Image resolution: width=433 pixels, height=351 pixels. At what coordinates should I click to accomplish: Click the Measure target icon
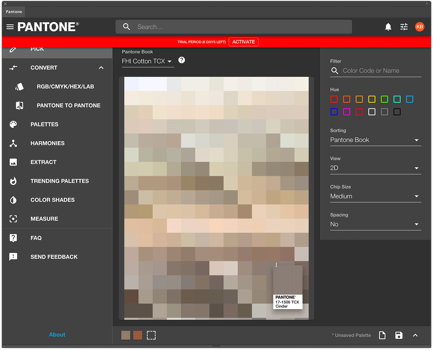point(13,219)
